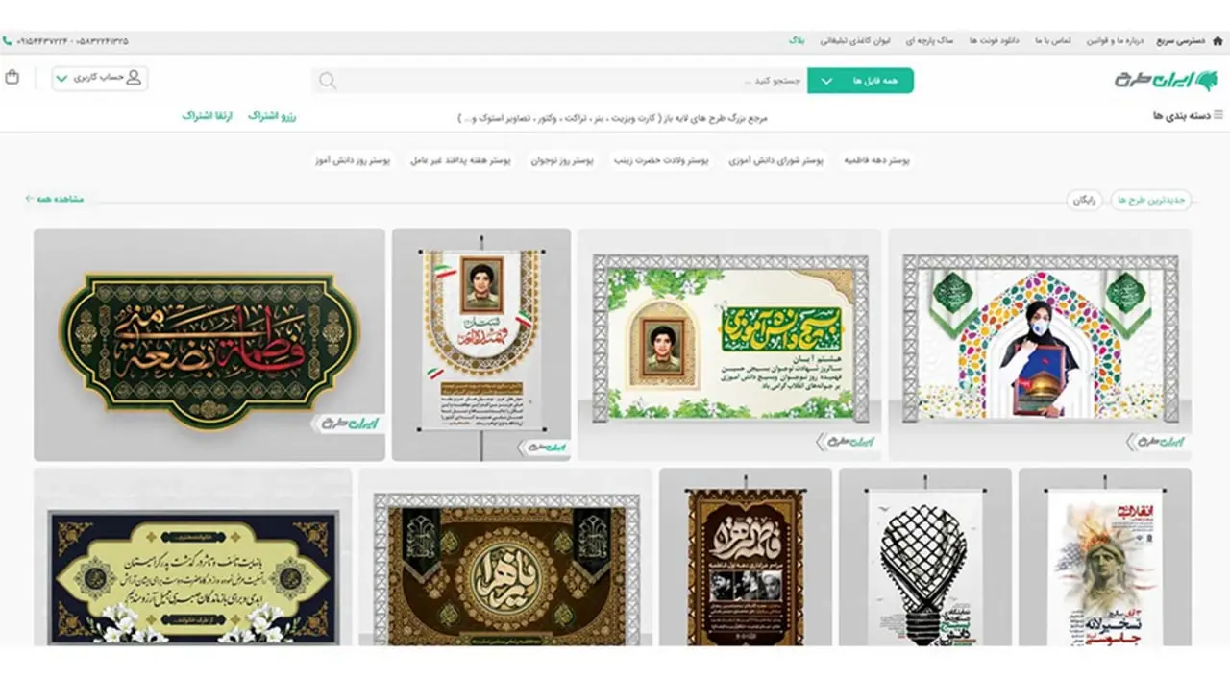Open the green Fatemeh calligraphy plaque thumbnail

coord(209,345)
